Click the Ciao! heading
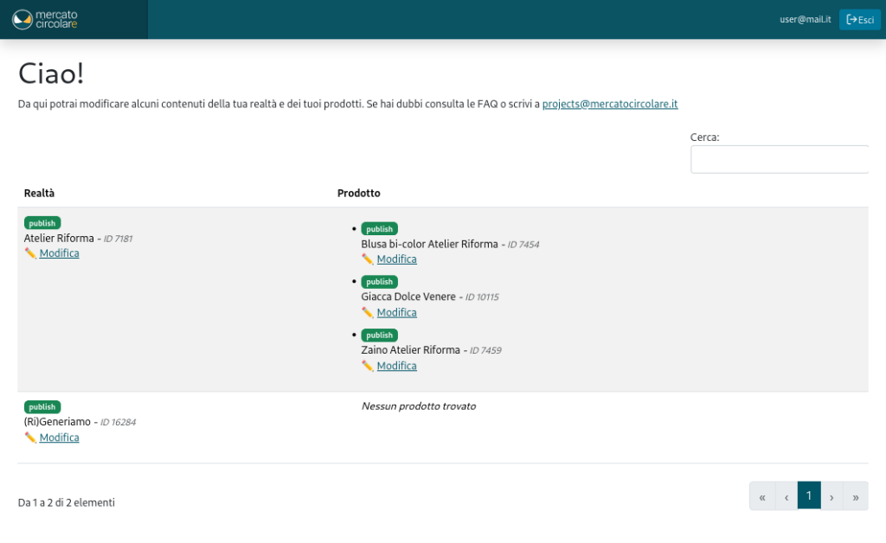 (51, 73)
